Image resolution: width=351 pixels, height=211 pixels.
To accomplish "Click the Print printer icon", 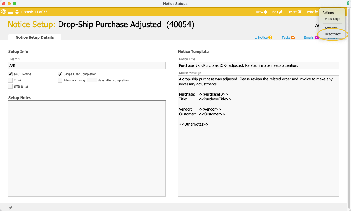I will pyautogui.click(x=316, y=12).
